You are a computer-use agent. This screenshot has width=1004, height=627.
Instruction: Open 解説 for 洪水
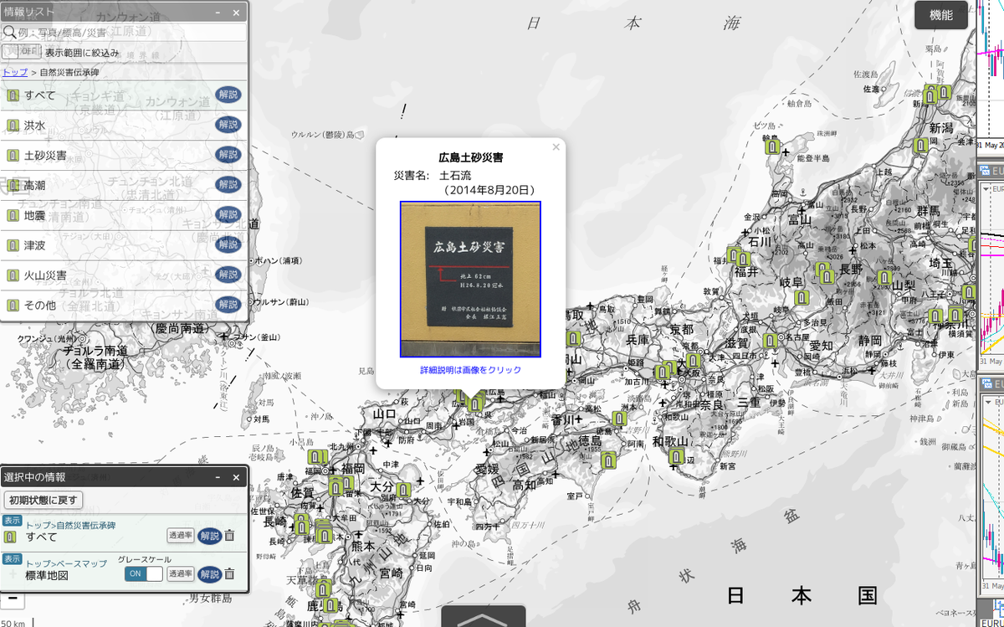pyautogui.click(x=228, y=125)
